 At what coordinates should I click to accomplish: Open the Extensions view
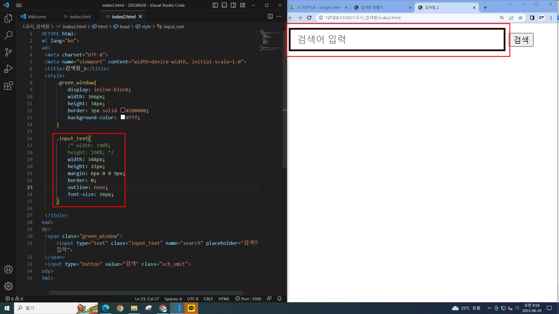(8, 86)
